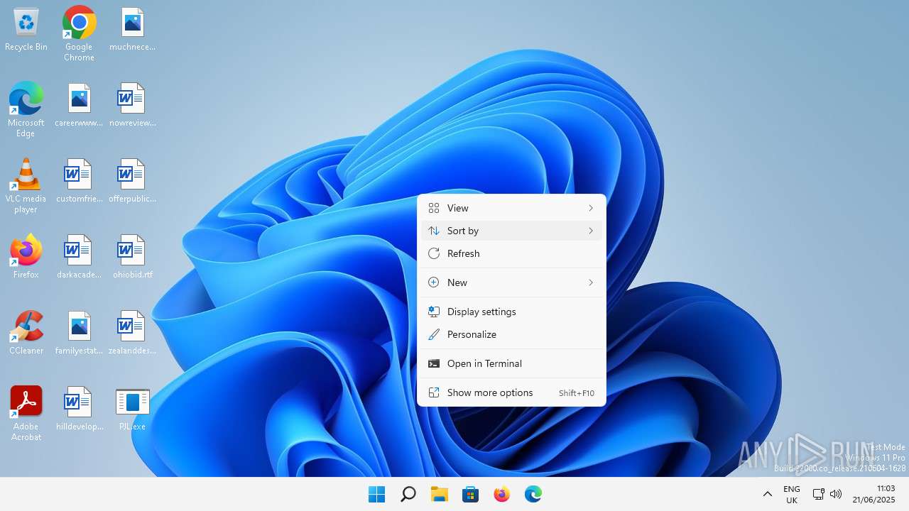Select the Adobe Acrobat desktop shortcut
The height and width of the screenshot is (511, 909).
coord(26,413)
